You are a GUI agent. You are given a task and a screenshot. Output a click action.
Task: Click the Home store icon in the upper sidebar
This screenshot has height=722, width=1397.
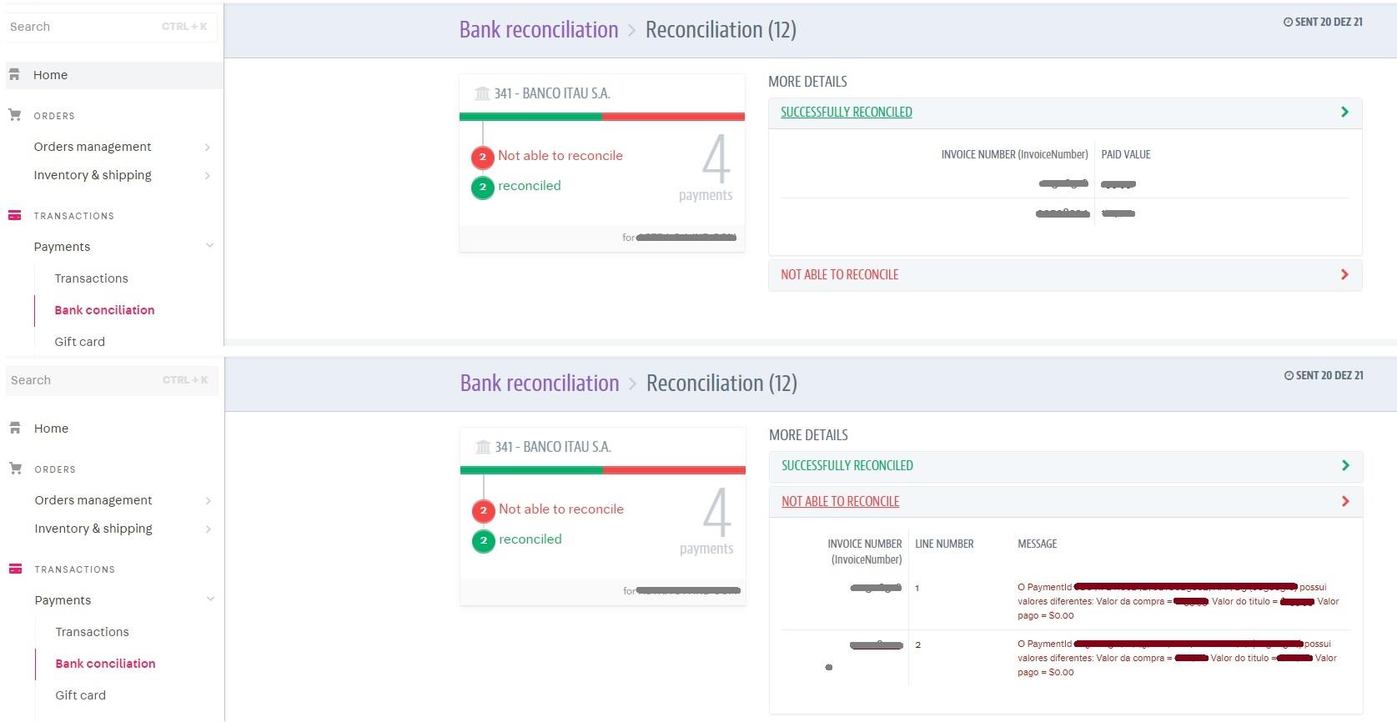pyautogui.click(x=14, y=75)
